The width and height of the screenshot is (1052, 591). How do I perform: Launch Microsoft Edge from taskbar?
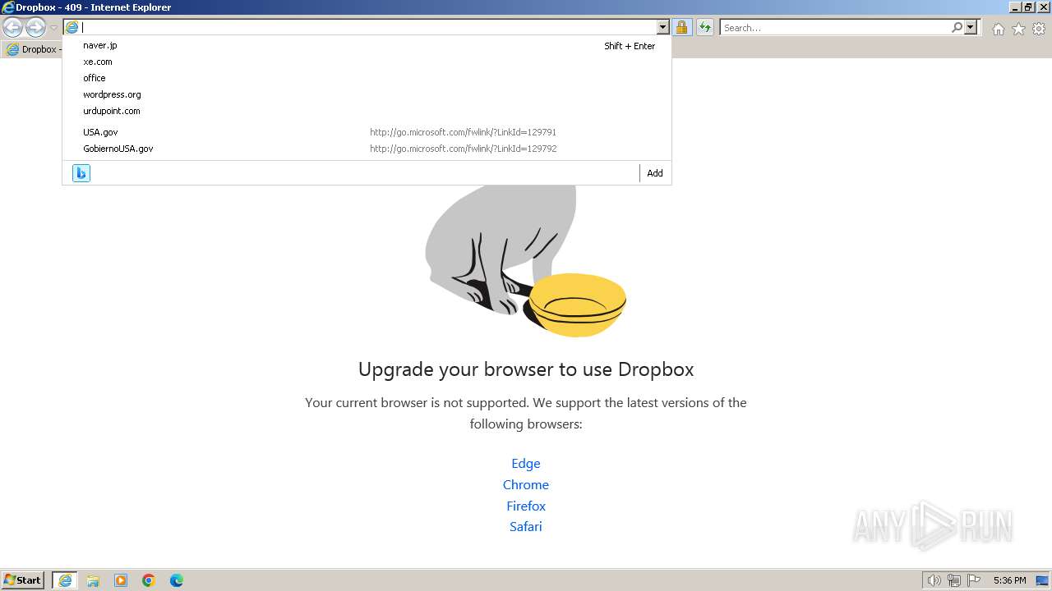[x=177, y=580]
